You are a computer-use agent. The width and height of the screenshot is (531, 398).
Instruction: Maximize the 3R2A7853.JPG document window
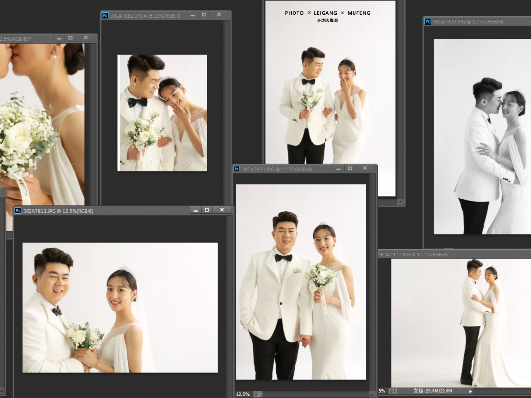[350, 168]
